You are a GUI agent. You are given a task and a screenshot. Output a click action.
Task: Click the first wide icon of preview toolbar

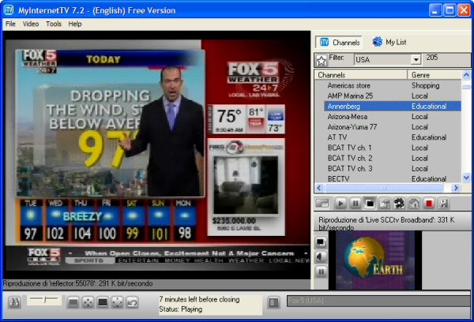tap(322, 204)
